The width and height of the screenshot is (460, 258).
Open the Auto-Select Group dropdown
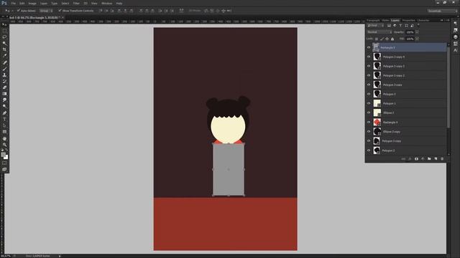click(46, 11)
